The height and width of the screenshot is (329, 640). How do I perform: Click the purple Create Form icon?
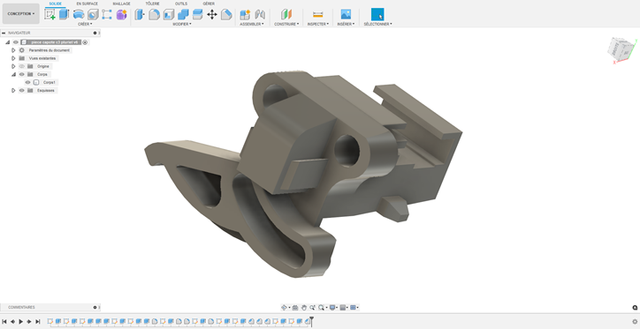point(121,15)
